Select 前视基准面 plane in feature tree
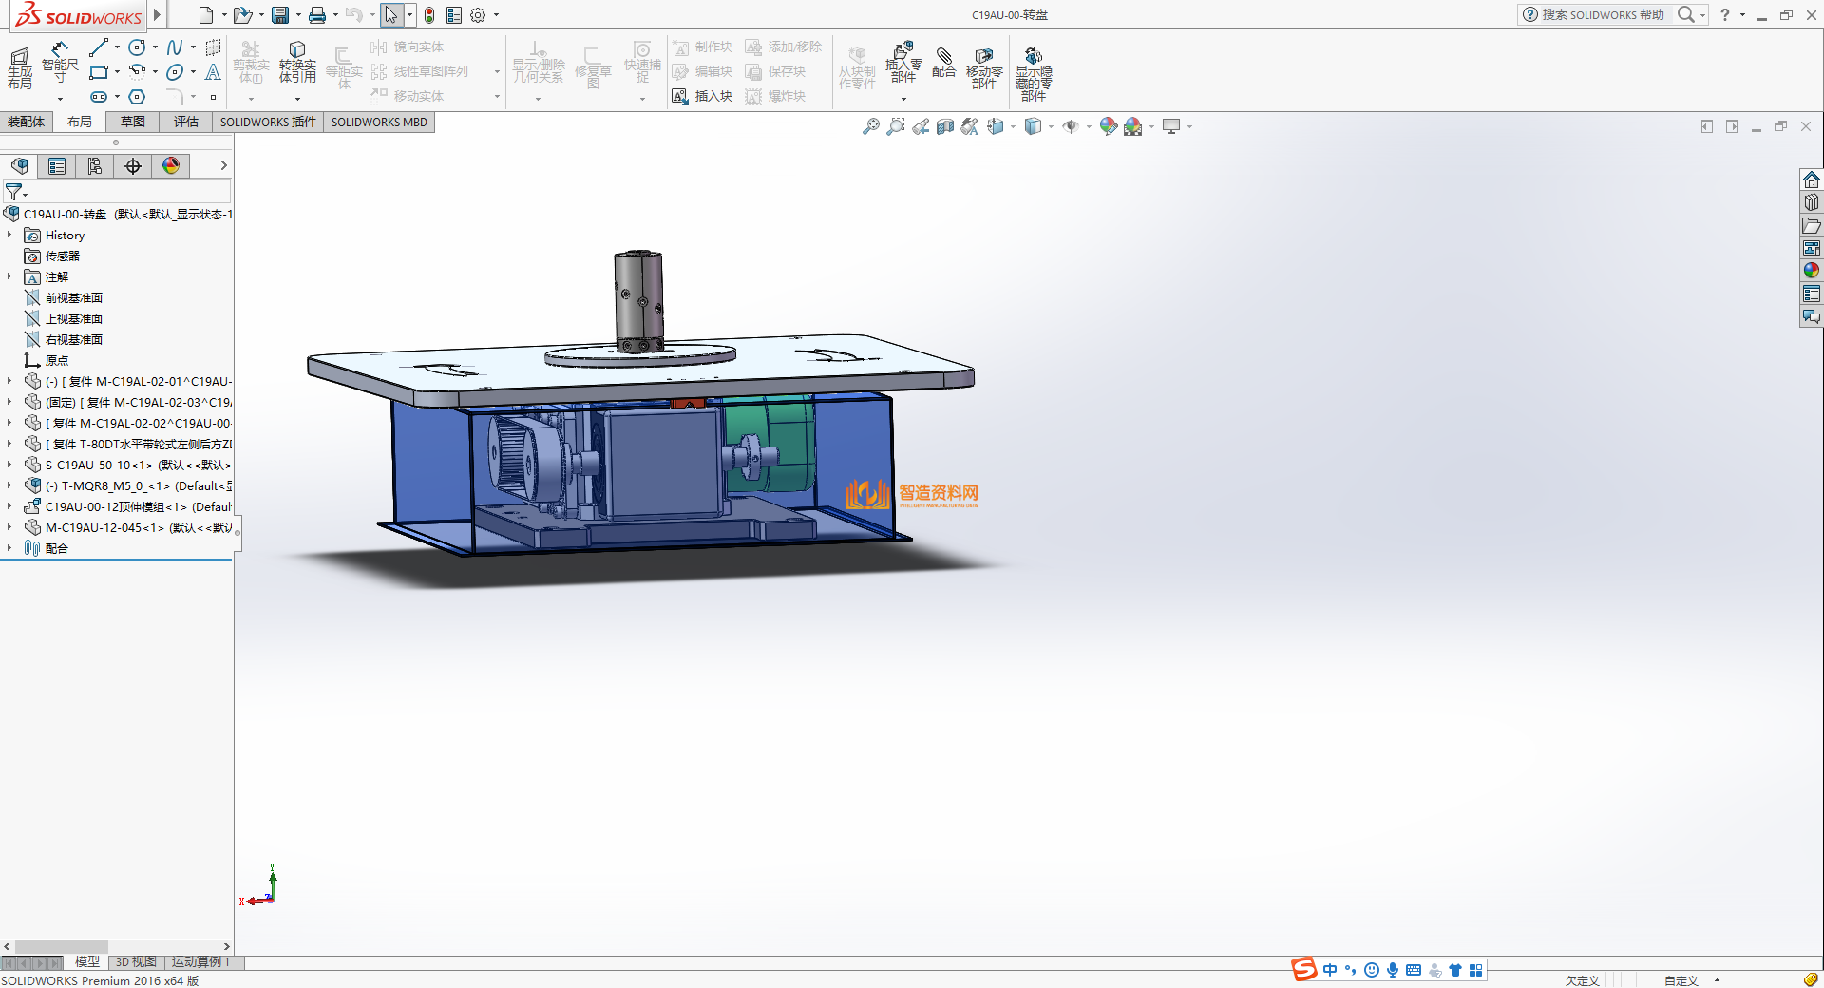The image size is (1824, 988). point(73,298)
